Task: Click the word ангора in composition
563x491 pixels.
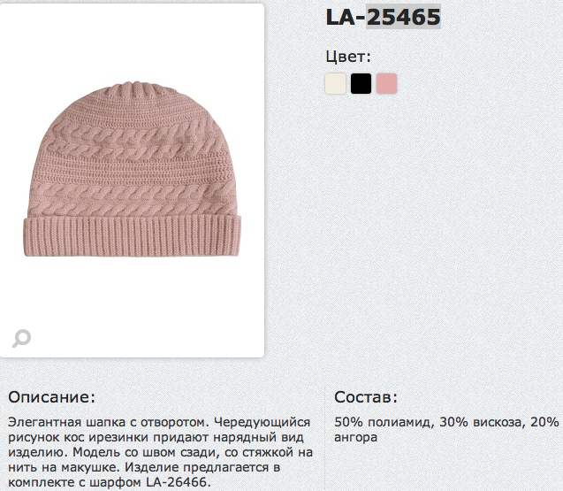Action: (x=355, y=437)
